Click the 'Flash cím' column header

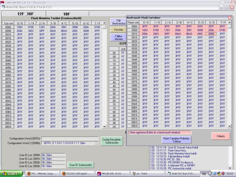pos(133,23)
